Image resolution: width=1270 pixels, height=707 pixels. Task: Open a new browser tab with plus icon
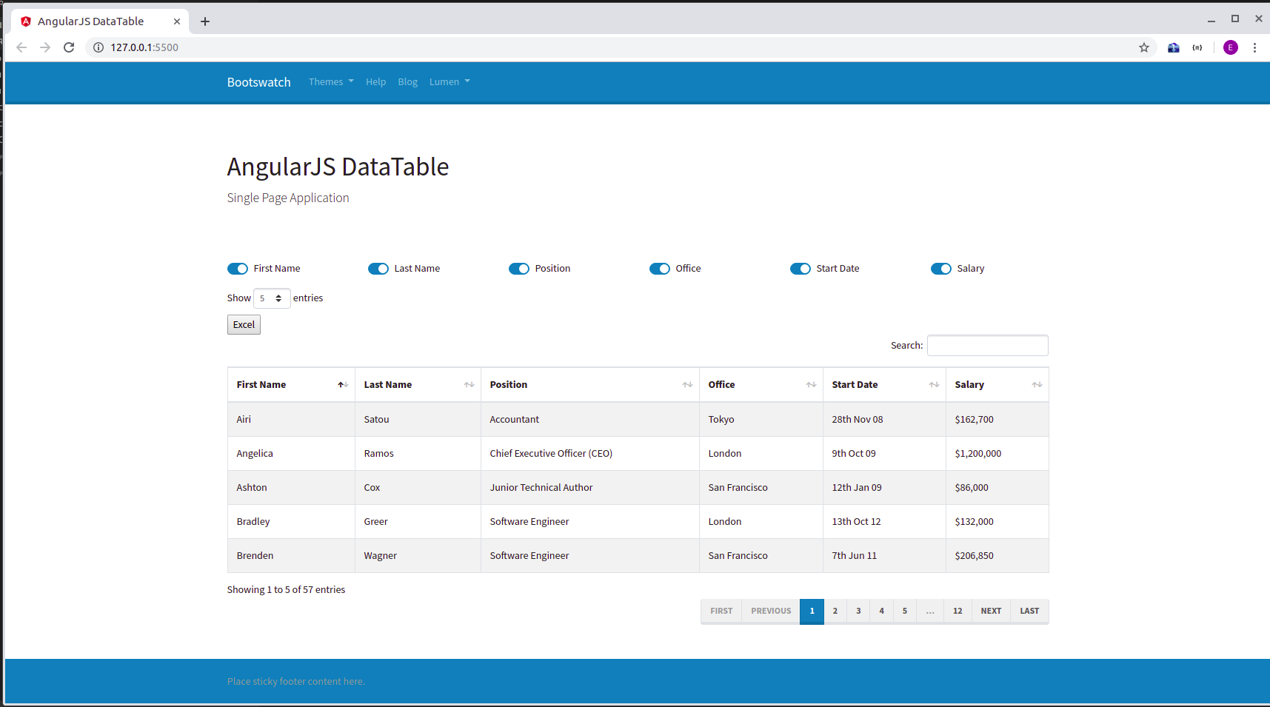coord(205,21)
